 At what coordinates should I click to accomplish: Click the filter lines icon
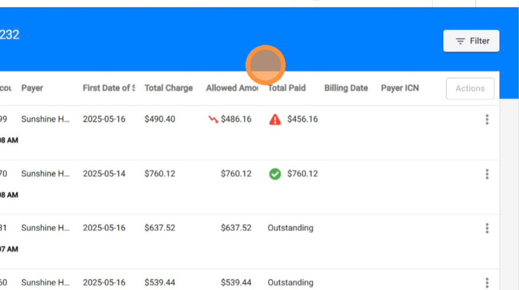(x=460, y=41)
